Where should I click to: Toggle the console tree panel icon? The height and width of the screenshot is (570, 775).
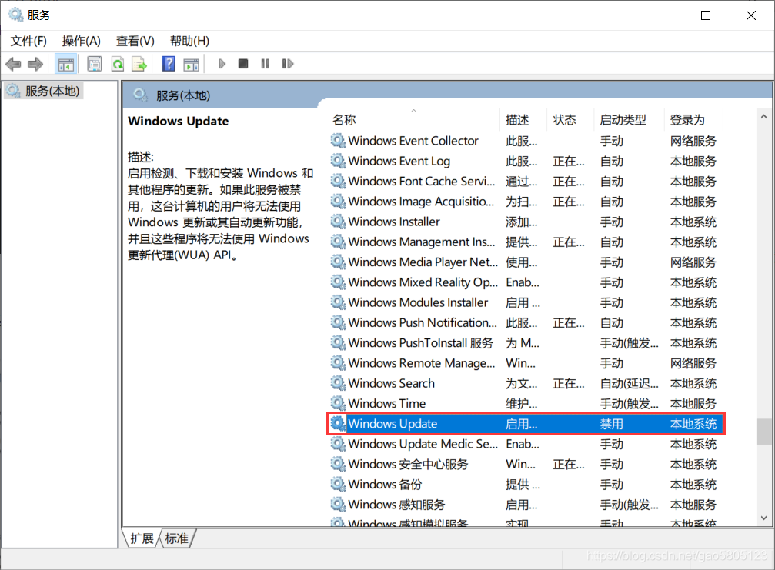point(66,64)
